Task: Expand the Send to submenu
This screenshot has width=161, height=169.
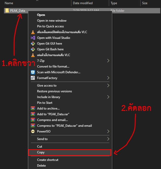Action: pyautogui.click(x=108, y=139)
